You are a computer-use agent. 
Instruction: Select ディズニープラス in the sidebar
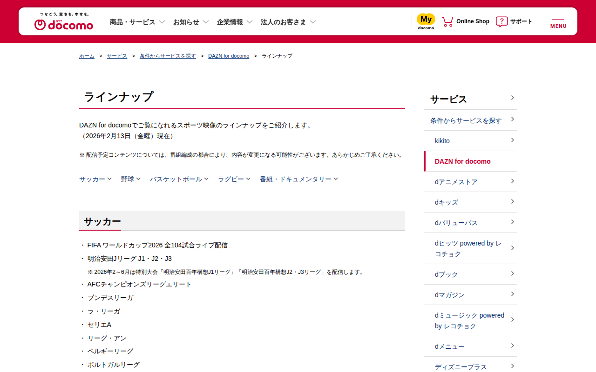(x=470, y=365)
